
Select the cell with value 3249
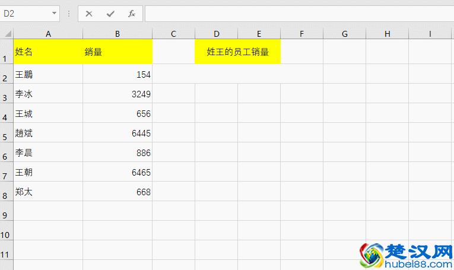pos(118,94)
